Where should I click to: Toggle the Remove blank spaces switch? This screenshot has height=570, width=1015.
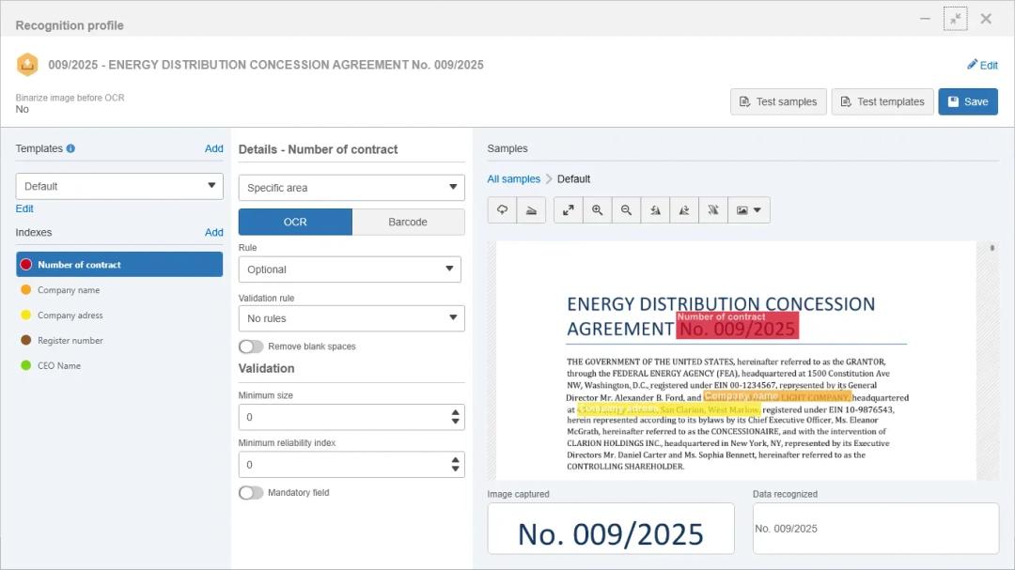[x=251, y=347]
